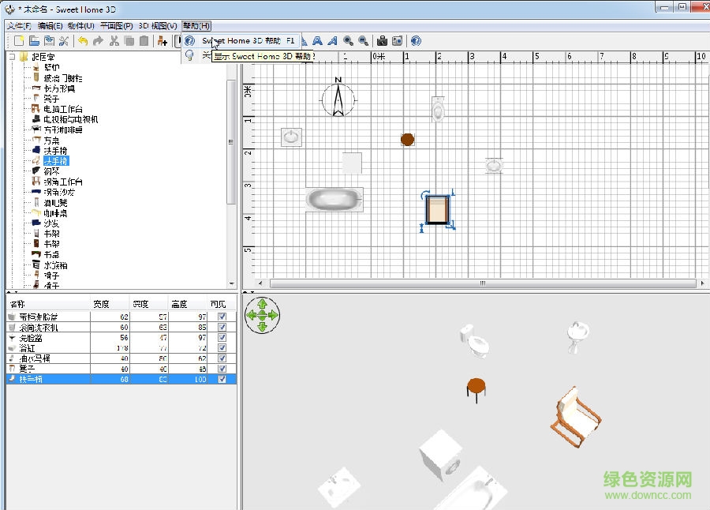Click the catalog tree scrollbar down arrow

(231, 283)
